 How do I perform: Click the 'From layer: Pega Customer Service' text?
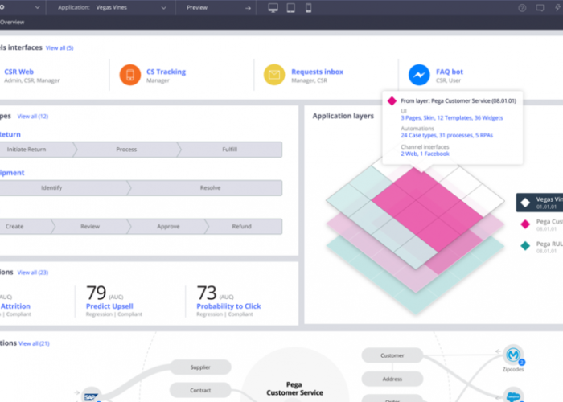458,100
